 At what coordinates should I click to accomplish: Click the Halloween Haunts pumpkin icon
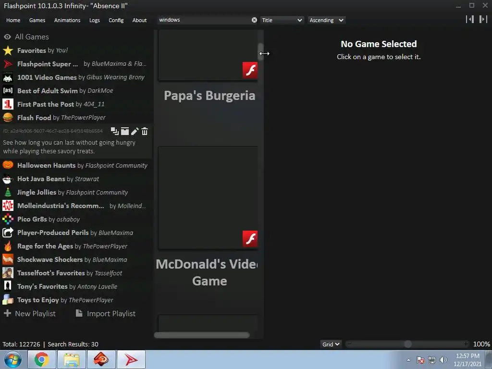[8, 165]
